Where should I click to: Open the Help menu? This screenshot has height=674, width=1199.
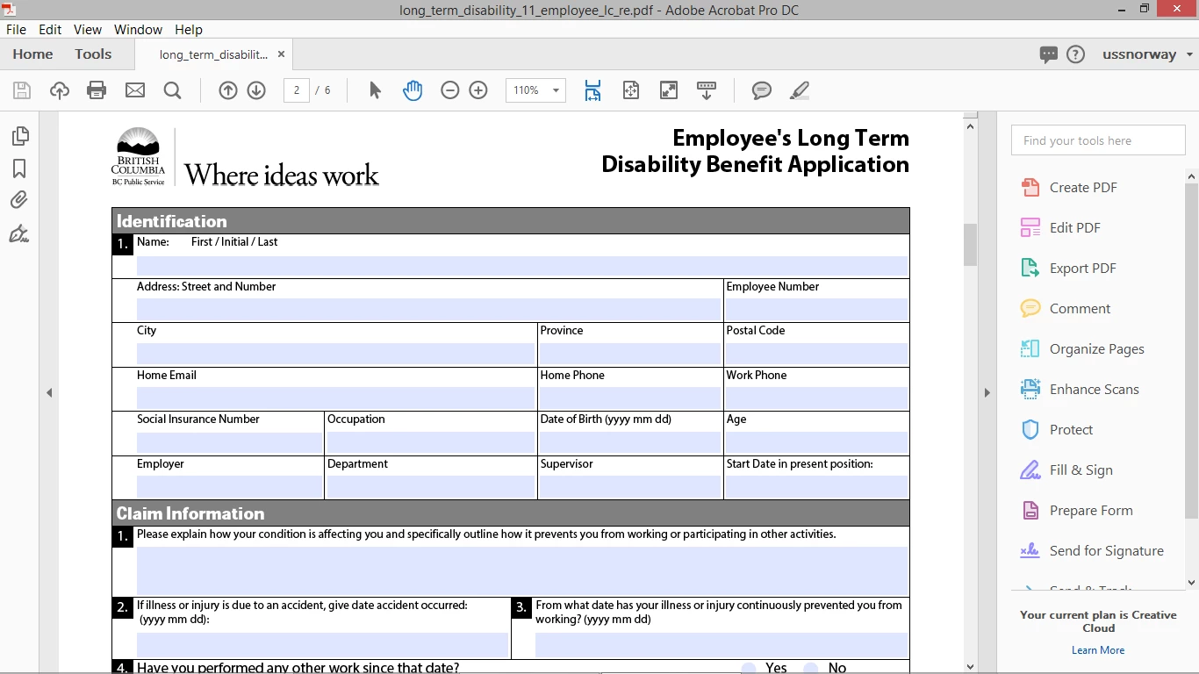click(x=189, y=29)
